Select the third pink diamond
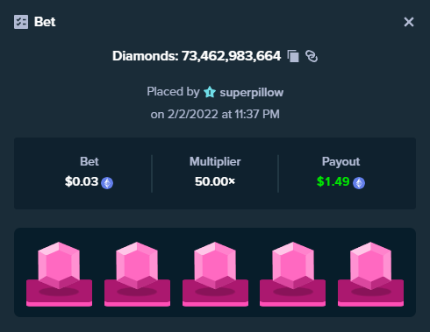Screen dimensions: 430x332 click(x=215, y=274)
